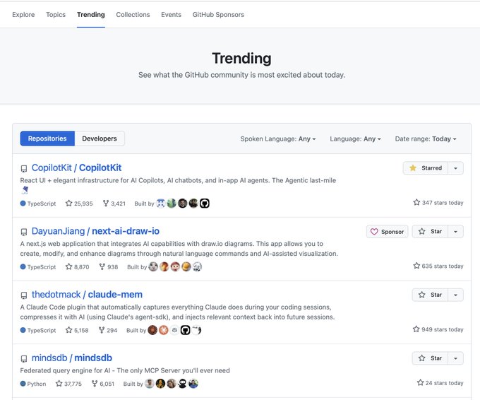480x400 pixels.
Task: View next-ai-draw-io forks count 938
Action: pos(109,267)
